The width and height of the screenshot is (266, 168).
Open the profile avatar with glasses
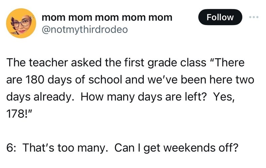(x=21, y=23)
